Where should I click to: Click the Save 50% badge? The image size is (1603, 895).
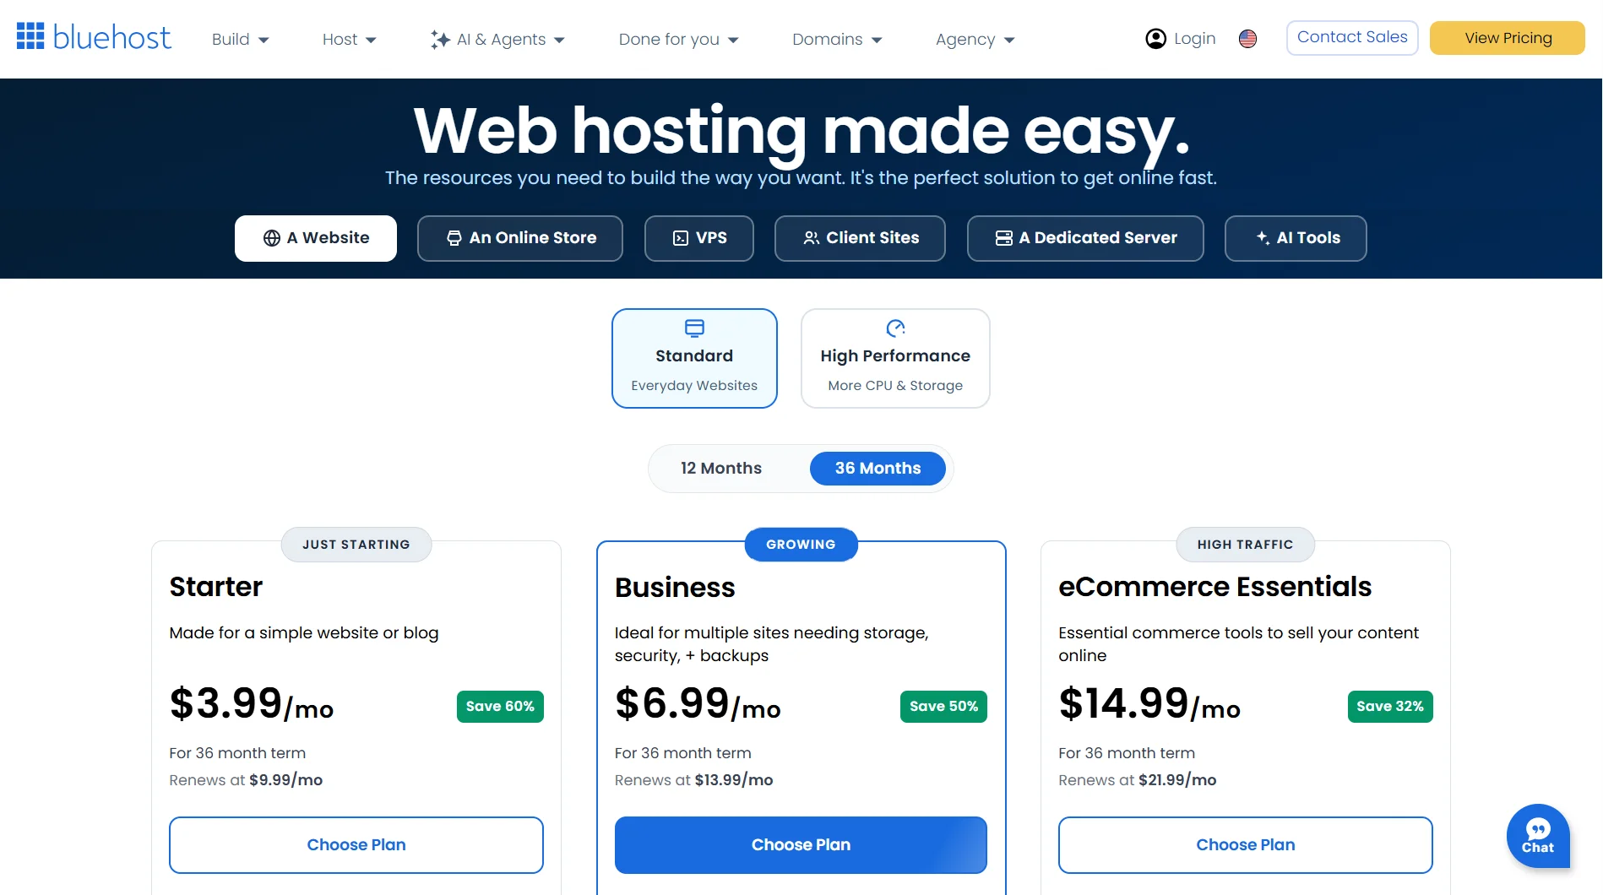point(943,707)
